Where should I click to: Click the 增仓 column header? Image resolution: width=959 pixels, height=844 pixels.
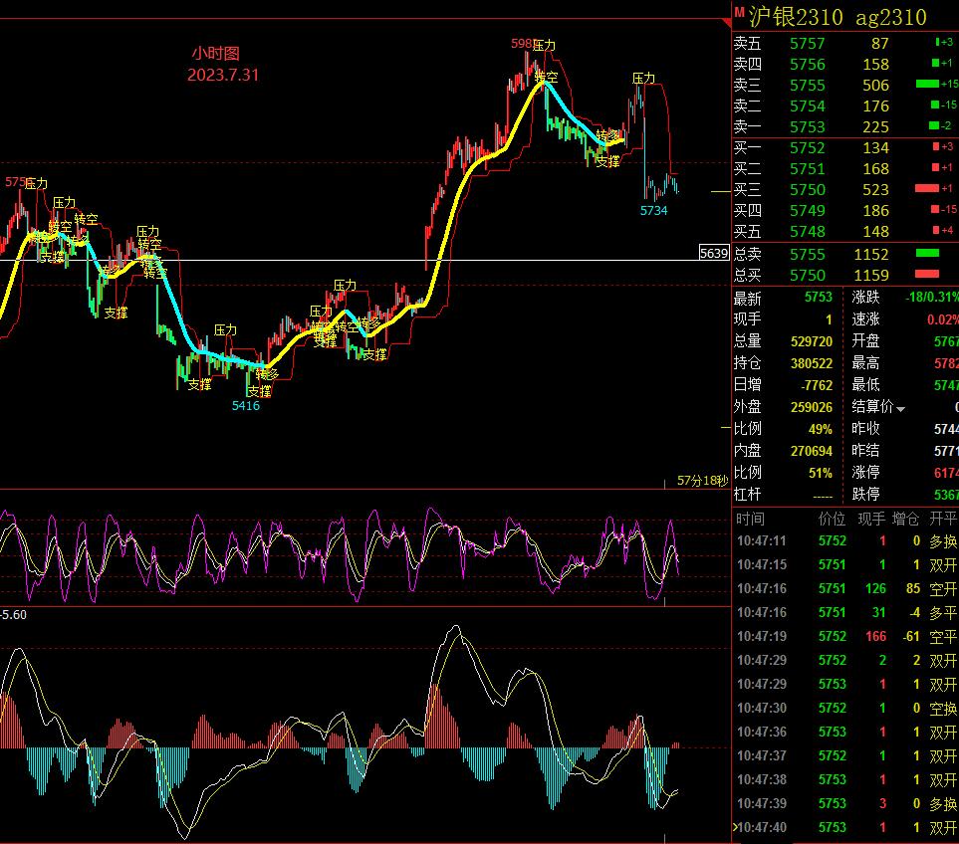tap(906, 519)
